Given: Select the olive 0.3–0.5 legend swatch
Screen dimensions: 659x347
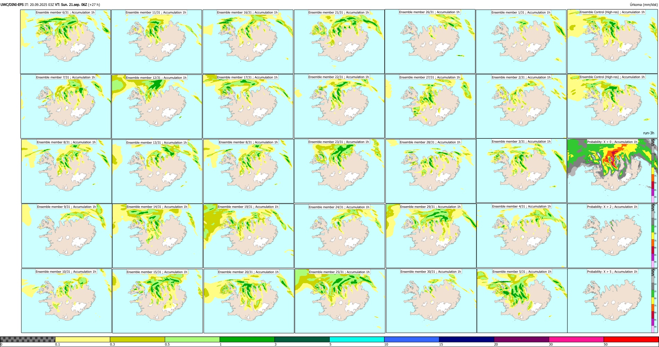Looking at the screenshot, I should click(x=137, y=339).
